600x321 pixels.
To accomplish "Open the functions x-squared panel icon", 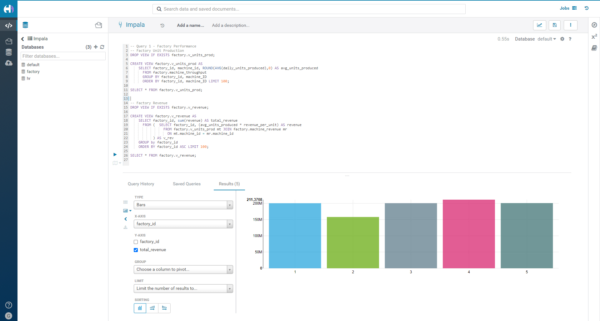I will (594, 36).
